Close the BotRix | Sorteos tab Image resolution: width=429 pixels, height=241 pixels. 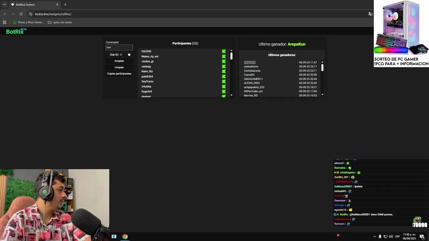57,5
